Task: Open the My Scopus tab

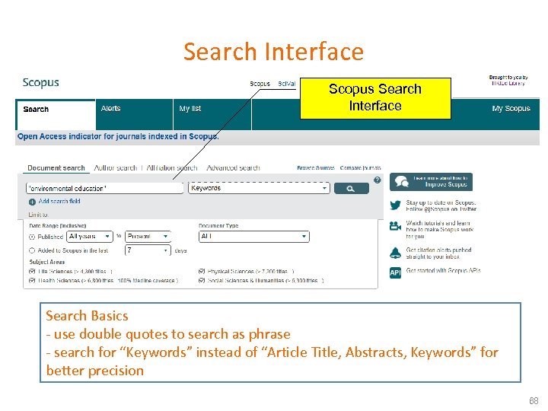Action: (x=511, y=109)
